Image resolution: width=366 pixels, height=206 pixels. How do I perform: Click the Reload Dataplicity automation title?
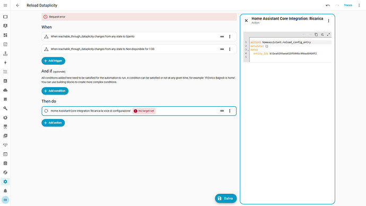coord(42,5)
